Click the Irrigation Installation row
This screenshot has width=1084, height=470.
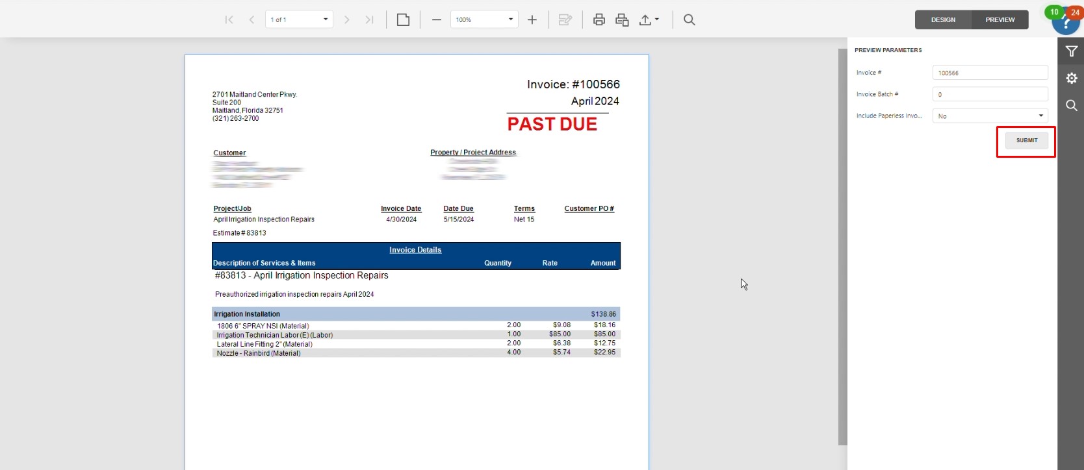pos(416,314)
